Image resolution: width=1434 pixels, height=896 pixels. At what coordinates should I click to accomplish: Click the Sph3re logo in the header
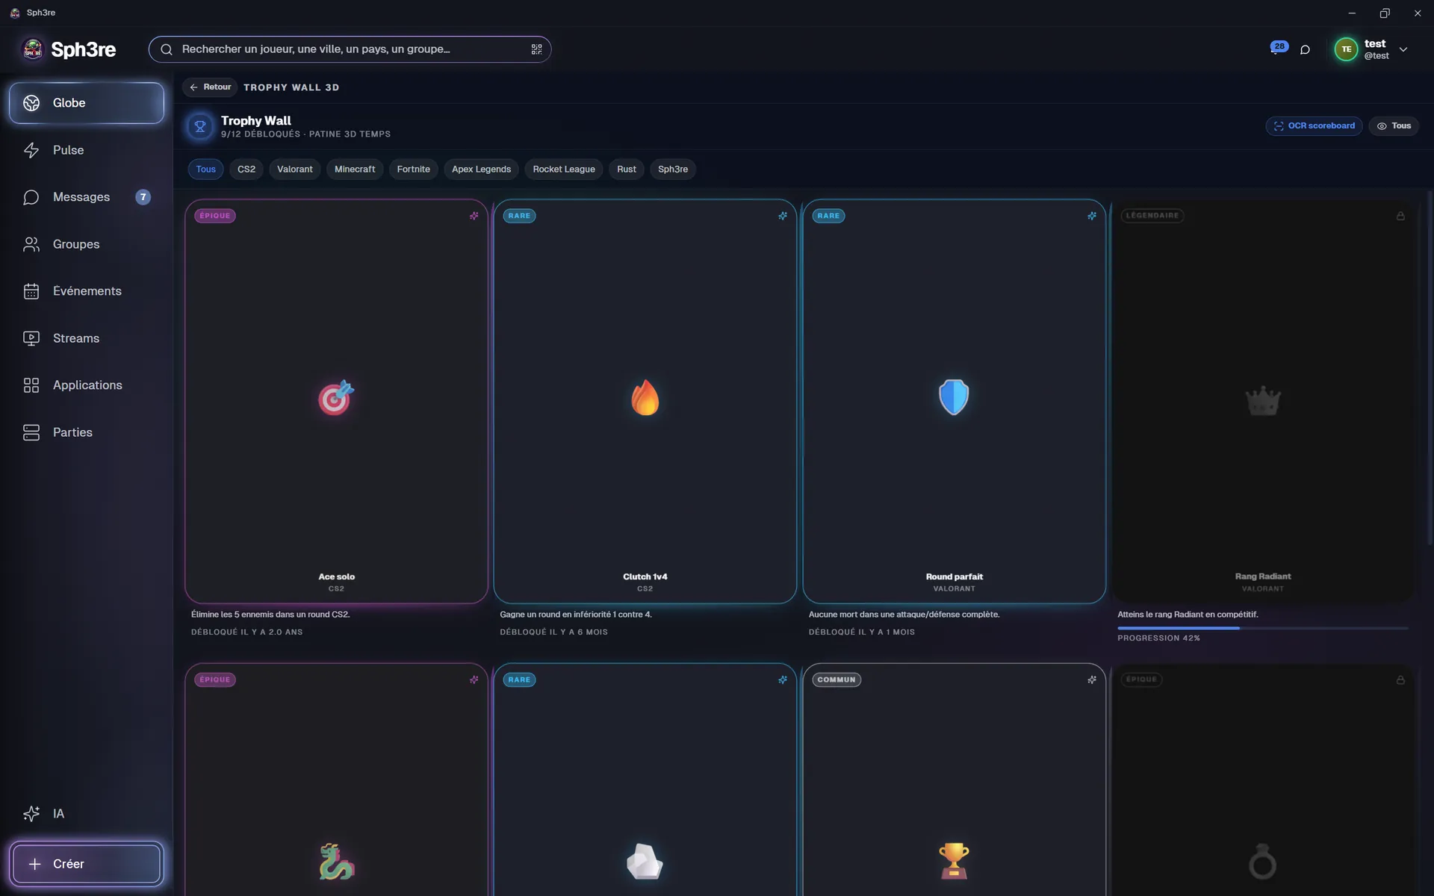coord(69,49)
